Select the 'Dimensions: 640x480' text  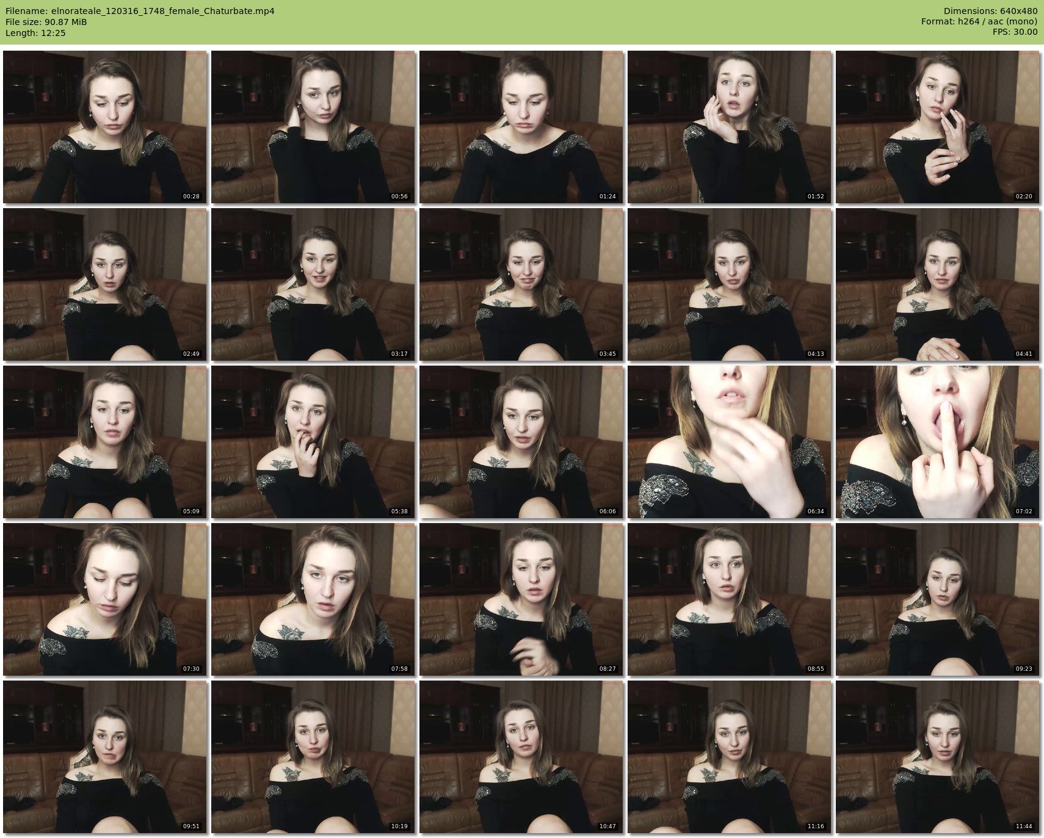[x=990, y=11]
